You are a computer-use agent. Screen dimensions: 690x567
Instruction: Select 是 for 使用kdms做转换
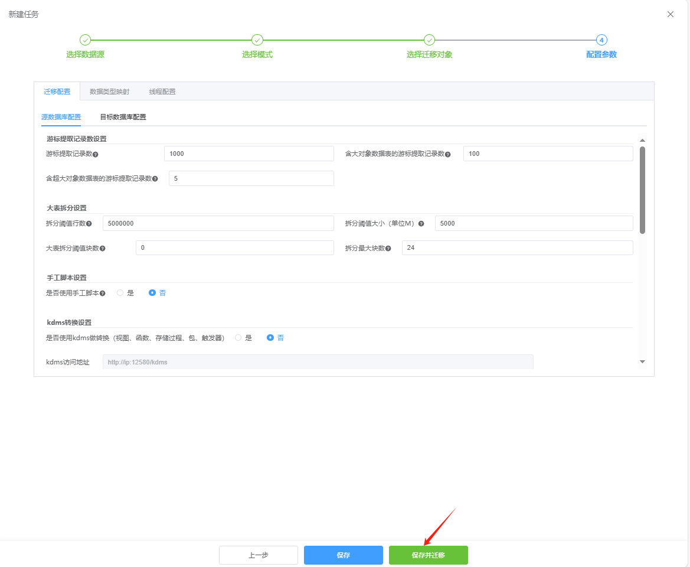coord(238,338)
